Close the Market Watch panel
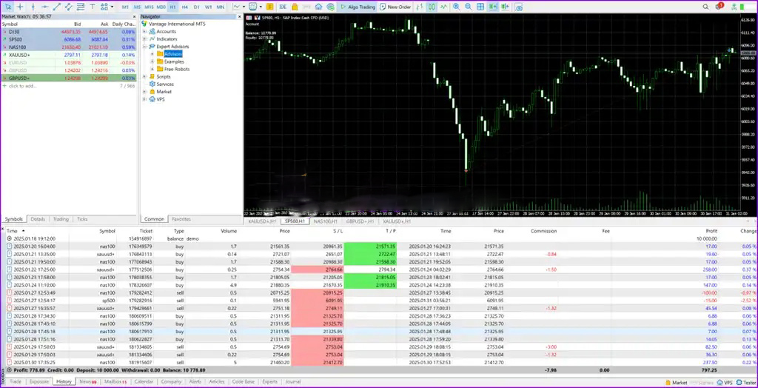Screen dimensions: 758x388 coord(135,16)
